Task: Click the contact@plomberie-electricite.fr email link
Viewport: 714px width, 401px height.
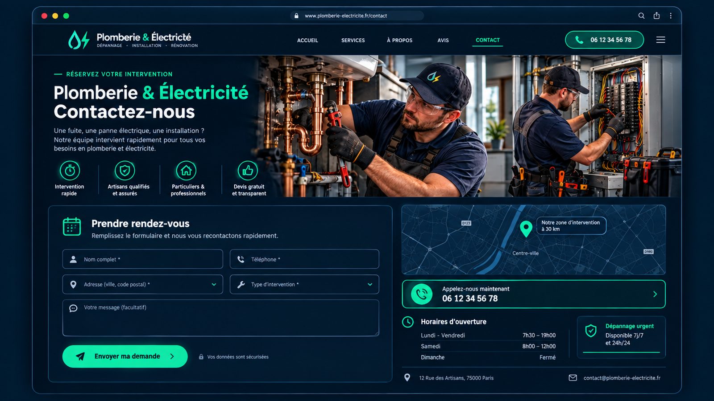Action: (622, 378)
